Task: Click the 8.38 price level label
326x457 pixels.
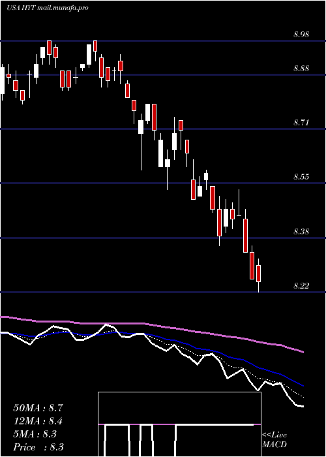Action: coord(301,232)
